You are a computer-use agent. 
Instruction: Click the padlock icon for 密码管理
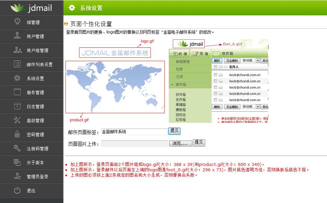tap(17, 134)
